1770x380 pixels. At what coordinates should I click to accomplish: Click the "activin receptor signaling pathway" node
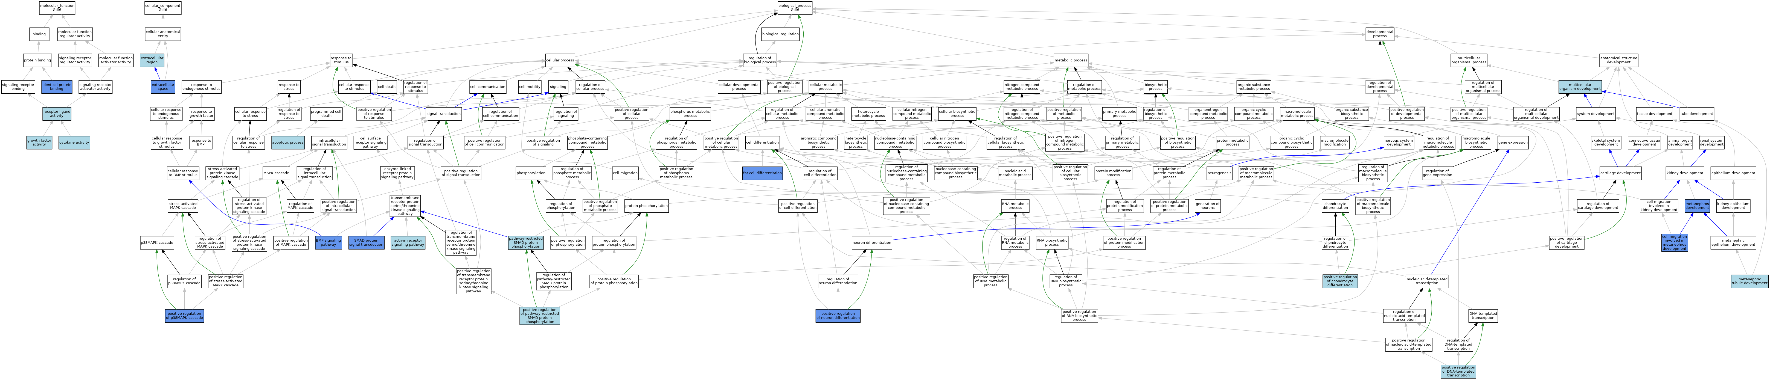(408, 242)
